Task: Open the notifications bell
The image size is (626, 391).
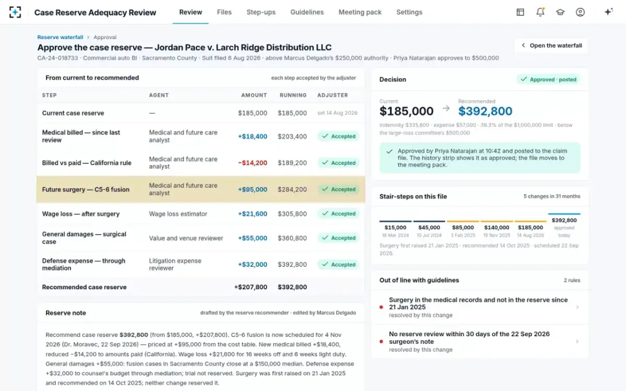Action: point(540,12)
